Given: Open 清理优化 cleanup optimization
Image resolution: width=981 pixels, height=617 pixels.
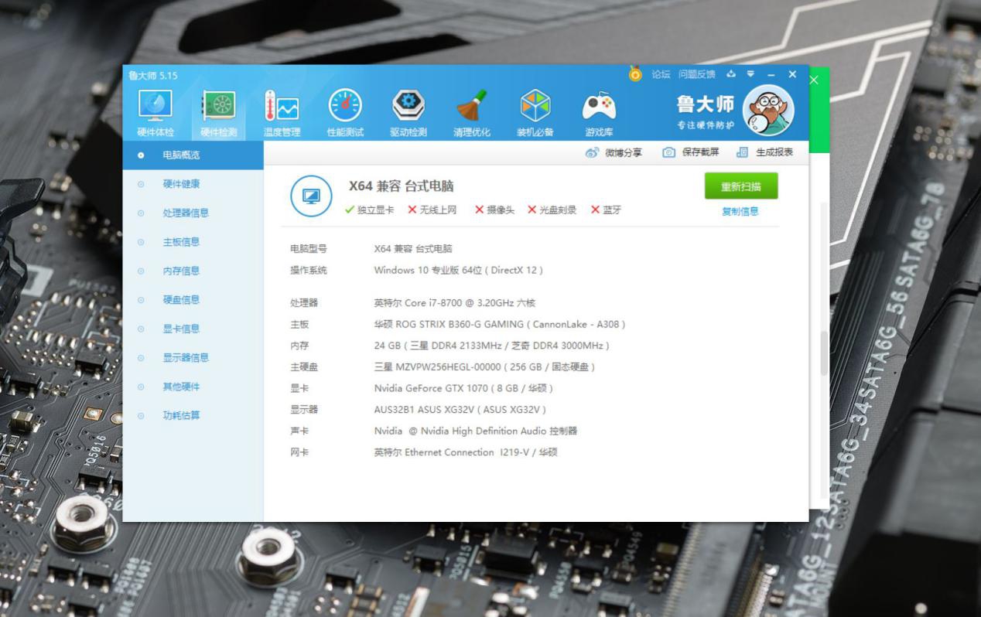Looking at the screenshot, I should point(472,114).
